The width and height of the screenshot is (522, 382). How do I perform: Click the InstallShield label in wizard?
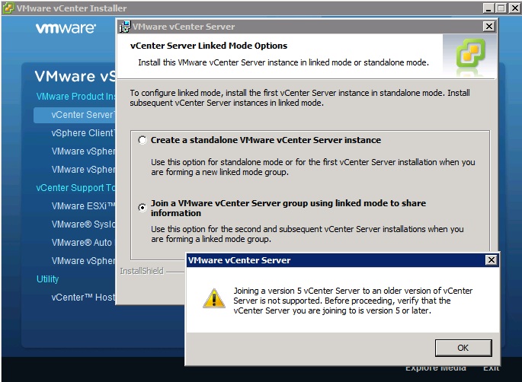(x=142, y=271)
